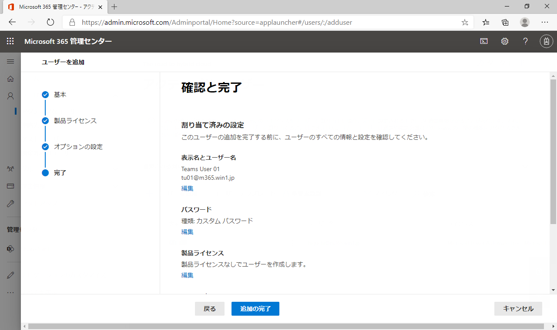557x330 pixels.
Task: Click 編集 under パスワード
Action: click(x=188, y=232)
